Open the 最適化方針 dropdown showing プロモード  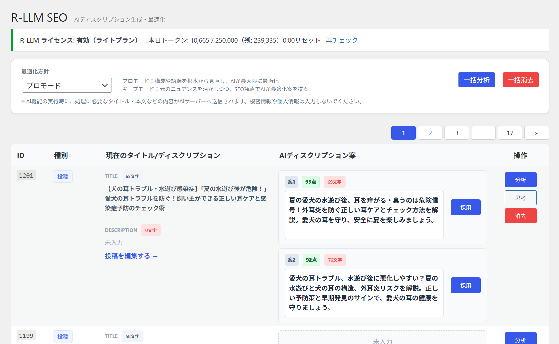[67, 85]
